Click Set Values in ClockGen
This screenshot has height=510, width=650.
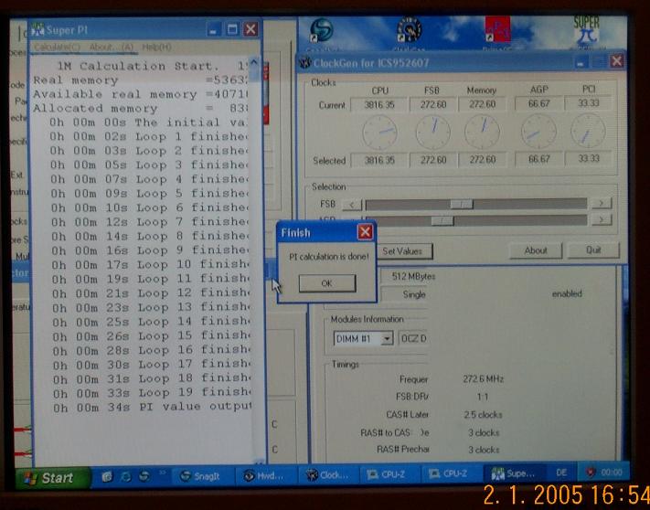[x=402, y=251]
